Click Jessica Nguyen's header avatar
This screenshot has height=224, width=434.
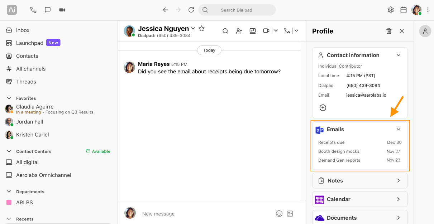pos(129,31)
